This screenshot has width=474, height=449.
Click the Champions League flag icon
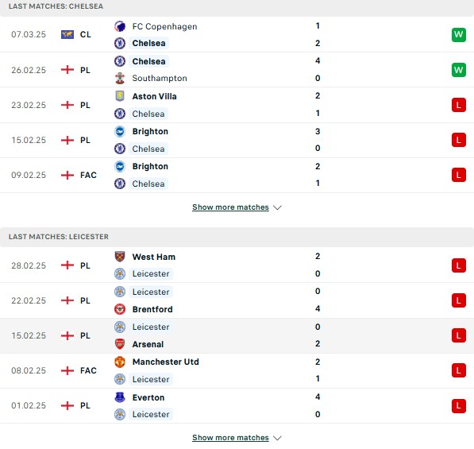pyautogui.click(x=67, y=34)
